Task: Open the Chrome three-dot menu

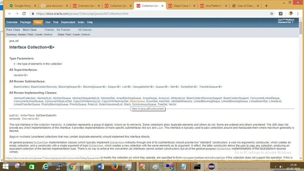Action: pyautogui.click(x=298, y=14)
